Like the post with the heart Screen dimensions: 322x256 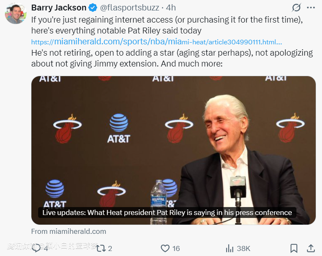[165, 248]
